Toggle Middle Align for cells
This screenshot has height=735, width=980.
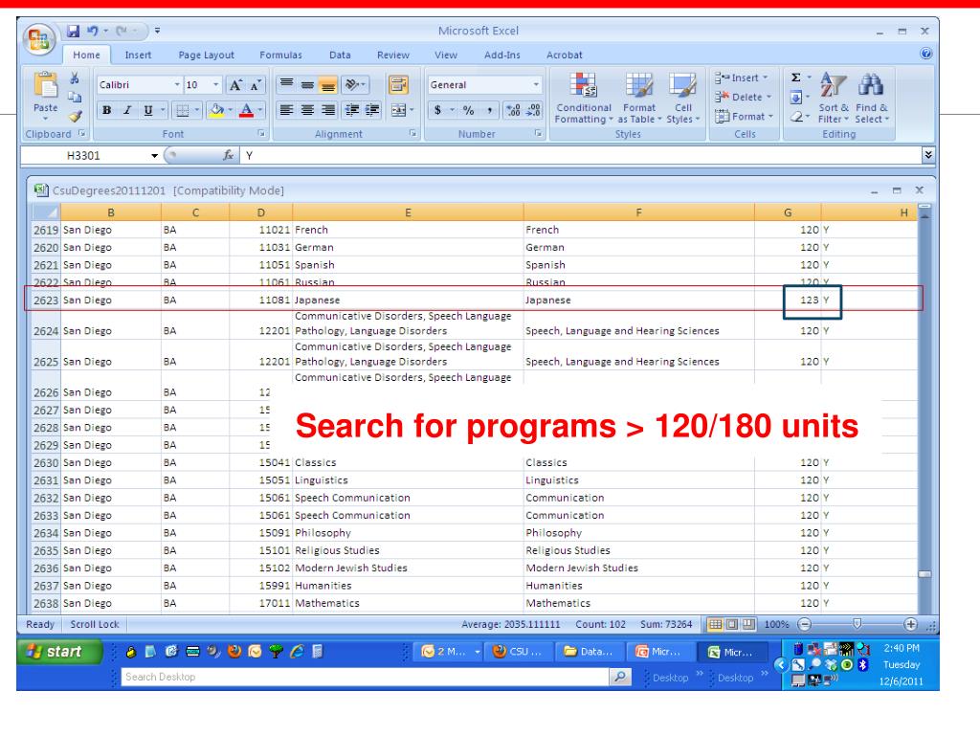[x=307, y=84]
